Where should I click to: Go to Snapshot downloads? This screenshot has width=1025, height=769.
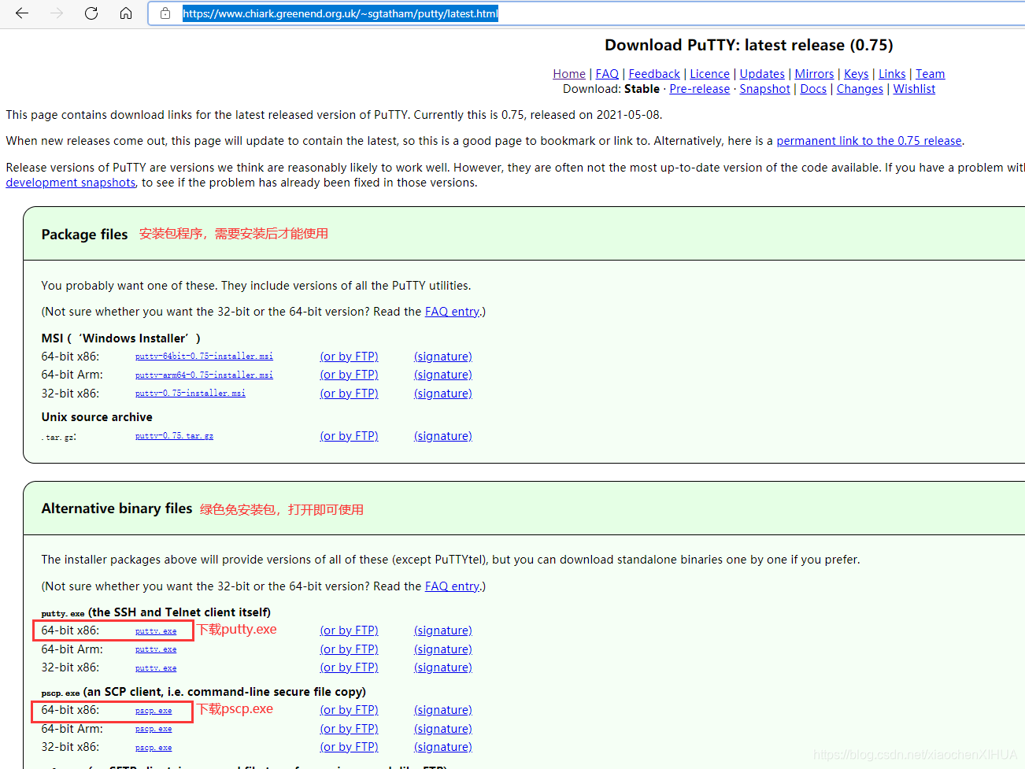(x=764, y=89)
